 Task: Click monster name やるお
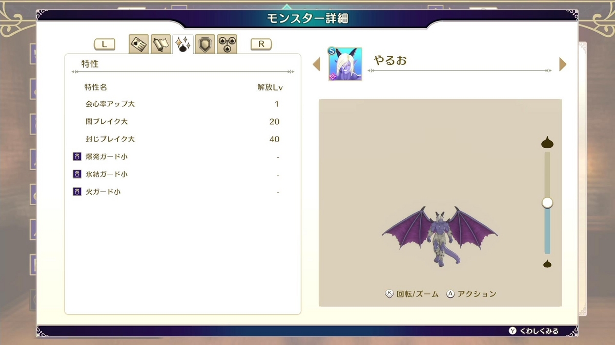[390, 60]
